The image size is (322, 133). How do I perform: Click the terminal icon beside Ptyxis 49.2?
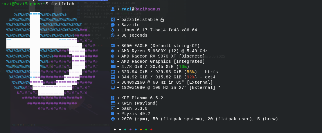pos(112,114)
